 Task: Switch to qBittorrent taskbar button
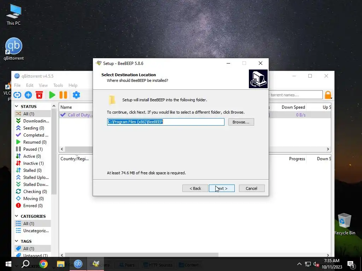78,264
